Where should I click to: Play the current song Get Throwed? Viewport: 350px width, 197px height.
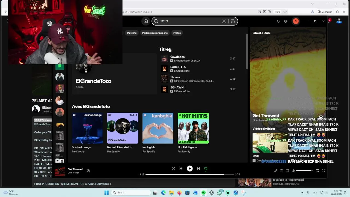189,169
